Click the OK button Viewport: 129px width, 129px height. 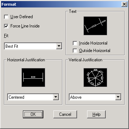pos(33,114)
